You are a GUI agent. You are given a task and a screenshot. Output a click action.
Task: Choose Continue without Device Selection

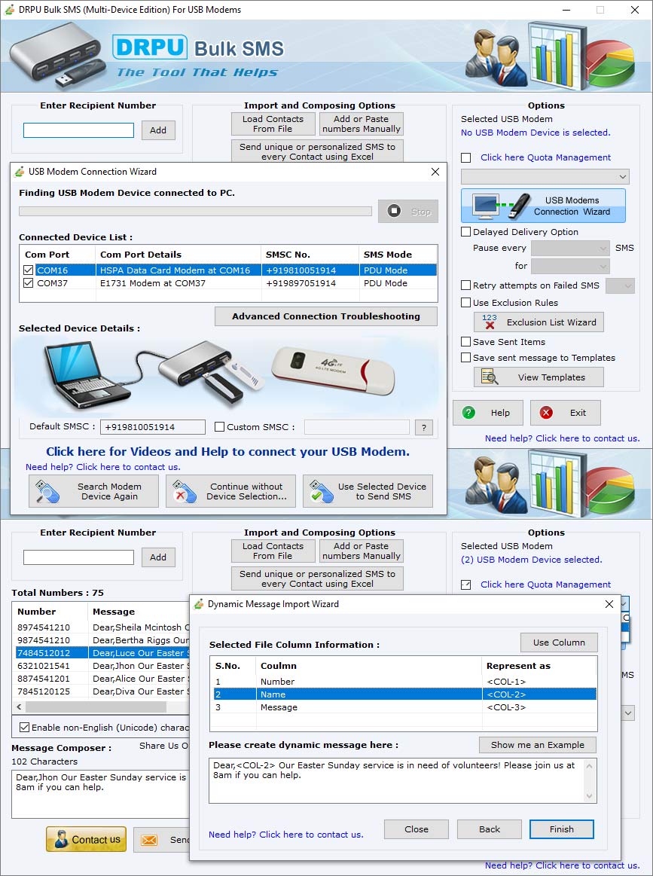coord(230,490)
